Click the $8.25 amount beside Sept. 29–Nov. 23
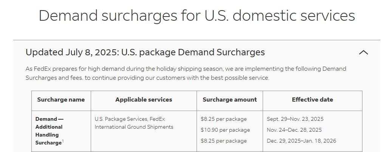Viewport: 384px width, 152px height. click(x=223, y=119)
